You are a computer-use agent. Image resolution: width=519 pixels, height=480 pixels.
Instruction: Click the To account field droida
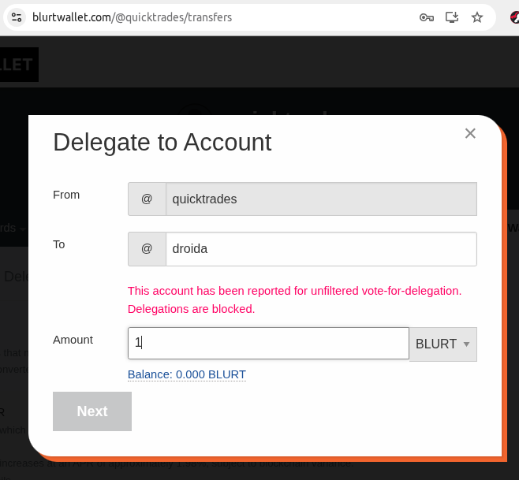pos(321,249)
